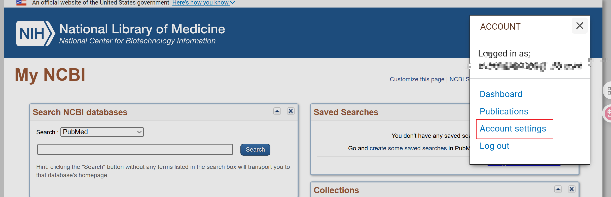Click the Search NCBI databases panel title

pyautogui.click(x=80, y=112)
